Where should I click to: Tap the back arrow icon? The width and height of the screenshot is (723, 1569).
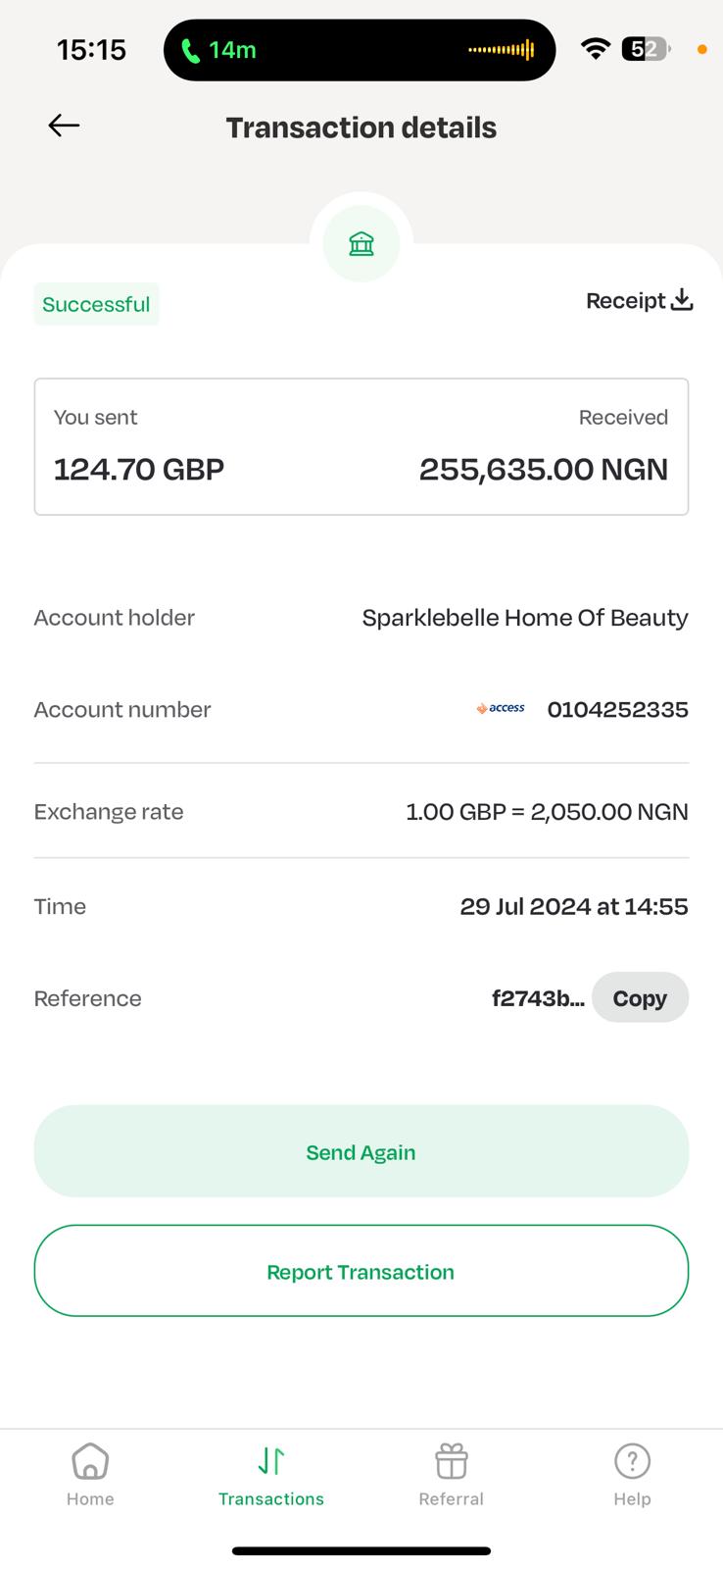(x=64, y=126)
